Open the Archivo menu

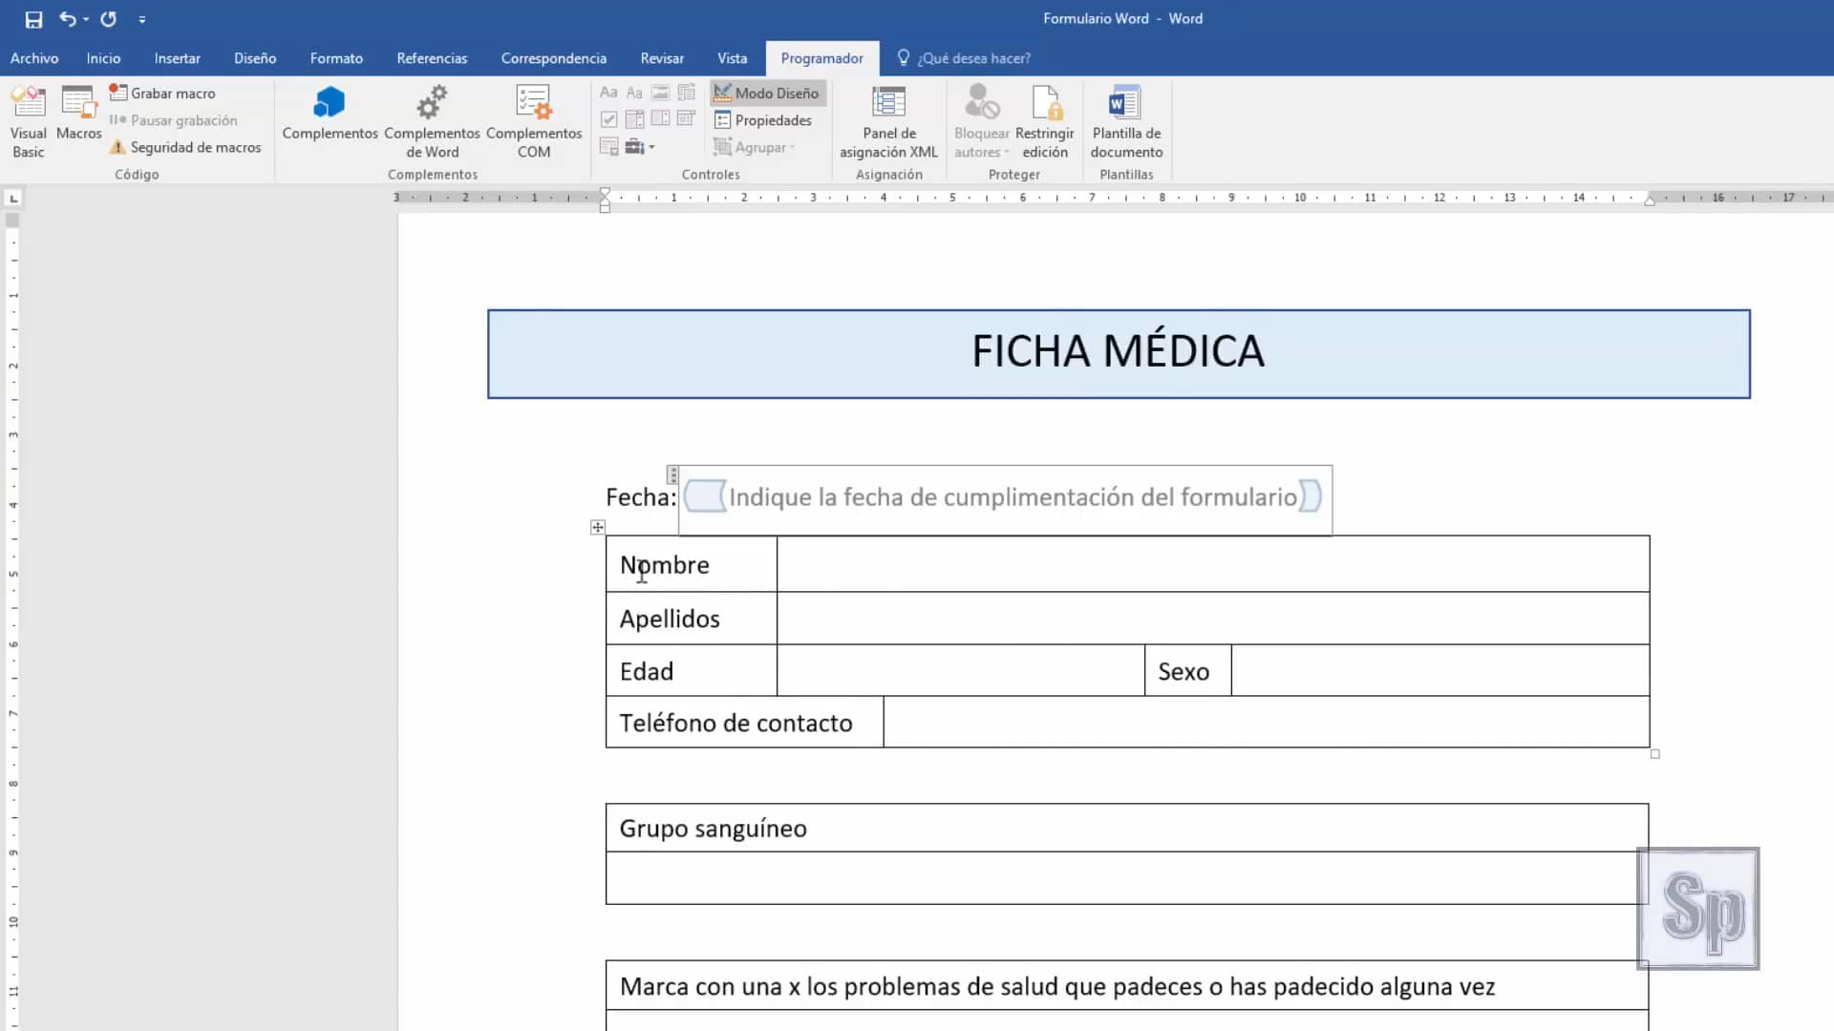33,58
